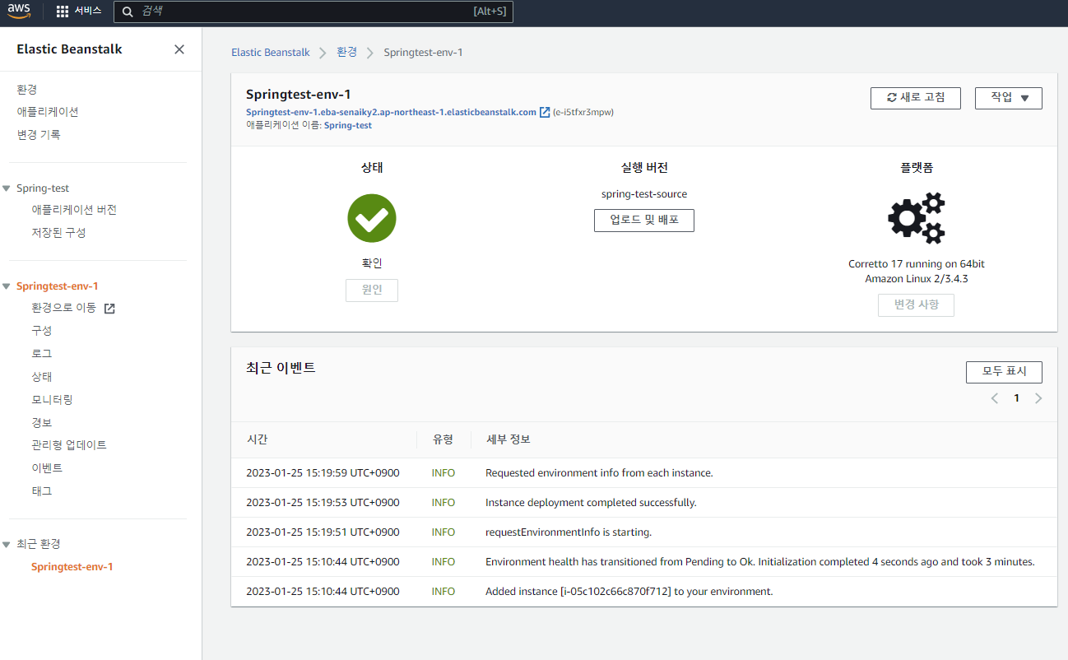The height and width of the screenshot is (660, 1068).
Task: Click the 'Added instance' event text
Action: tap(629, 592)
